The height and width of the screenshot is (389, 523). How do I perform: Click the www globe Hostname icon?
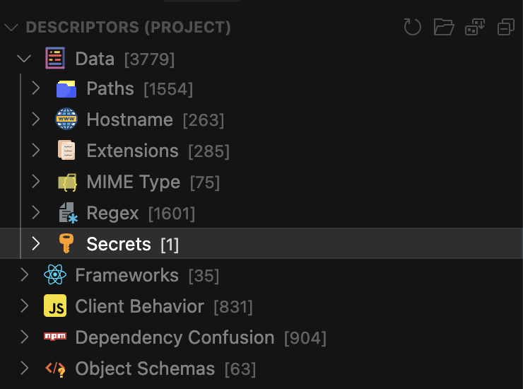[x=66, y=119]
